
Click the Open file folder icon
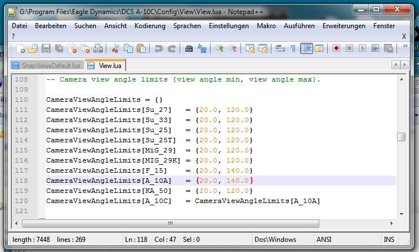33,49
